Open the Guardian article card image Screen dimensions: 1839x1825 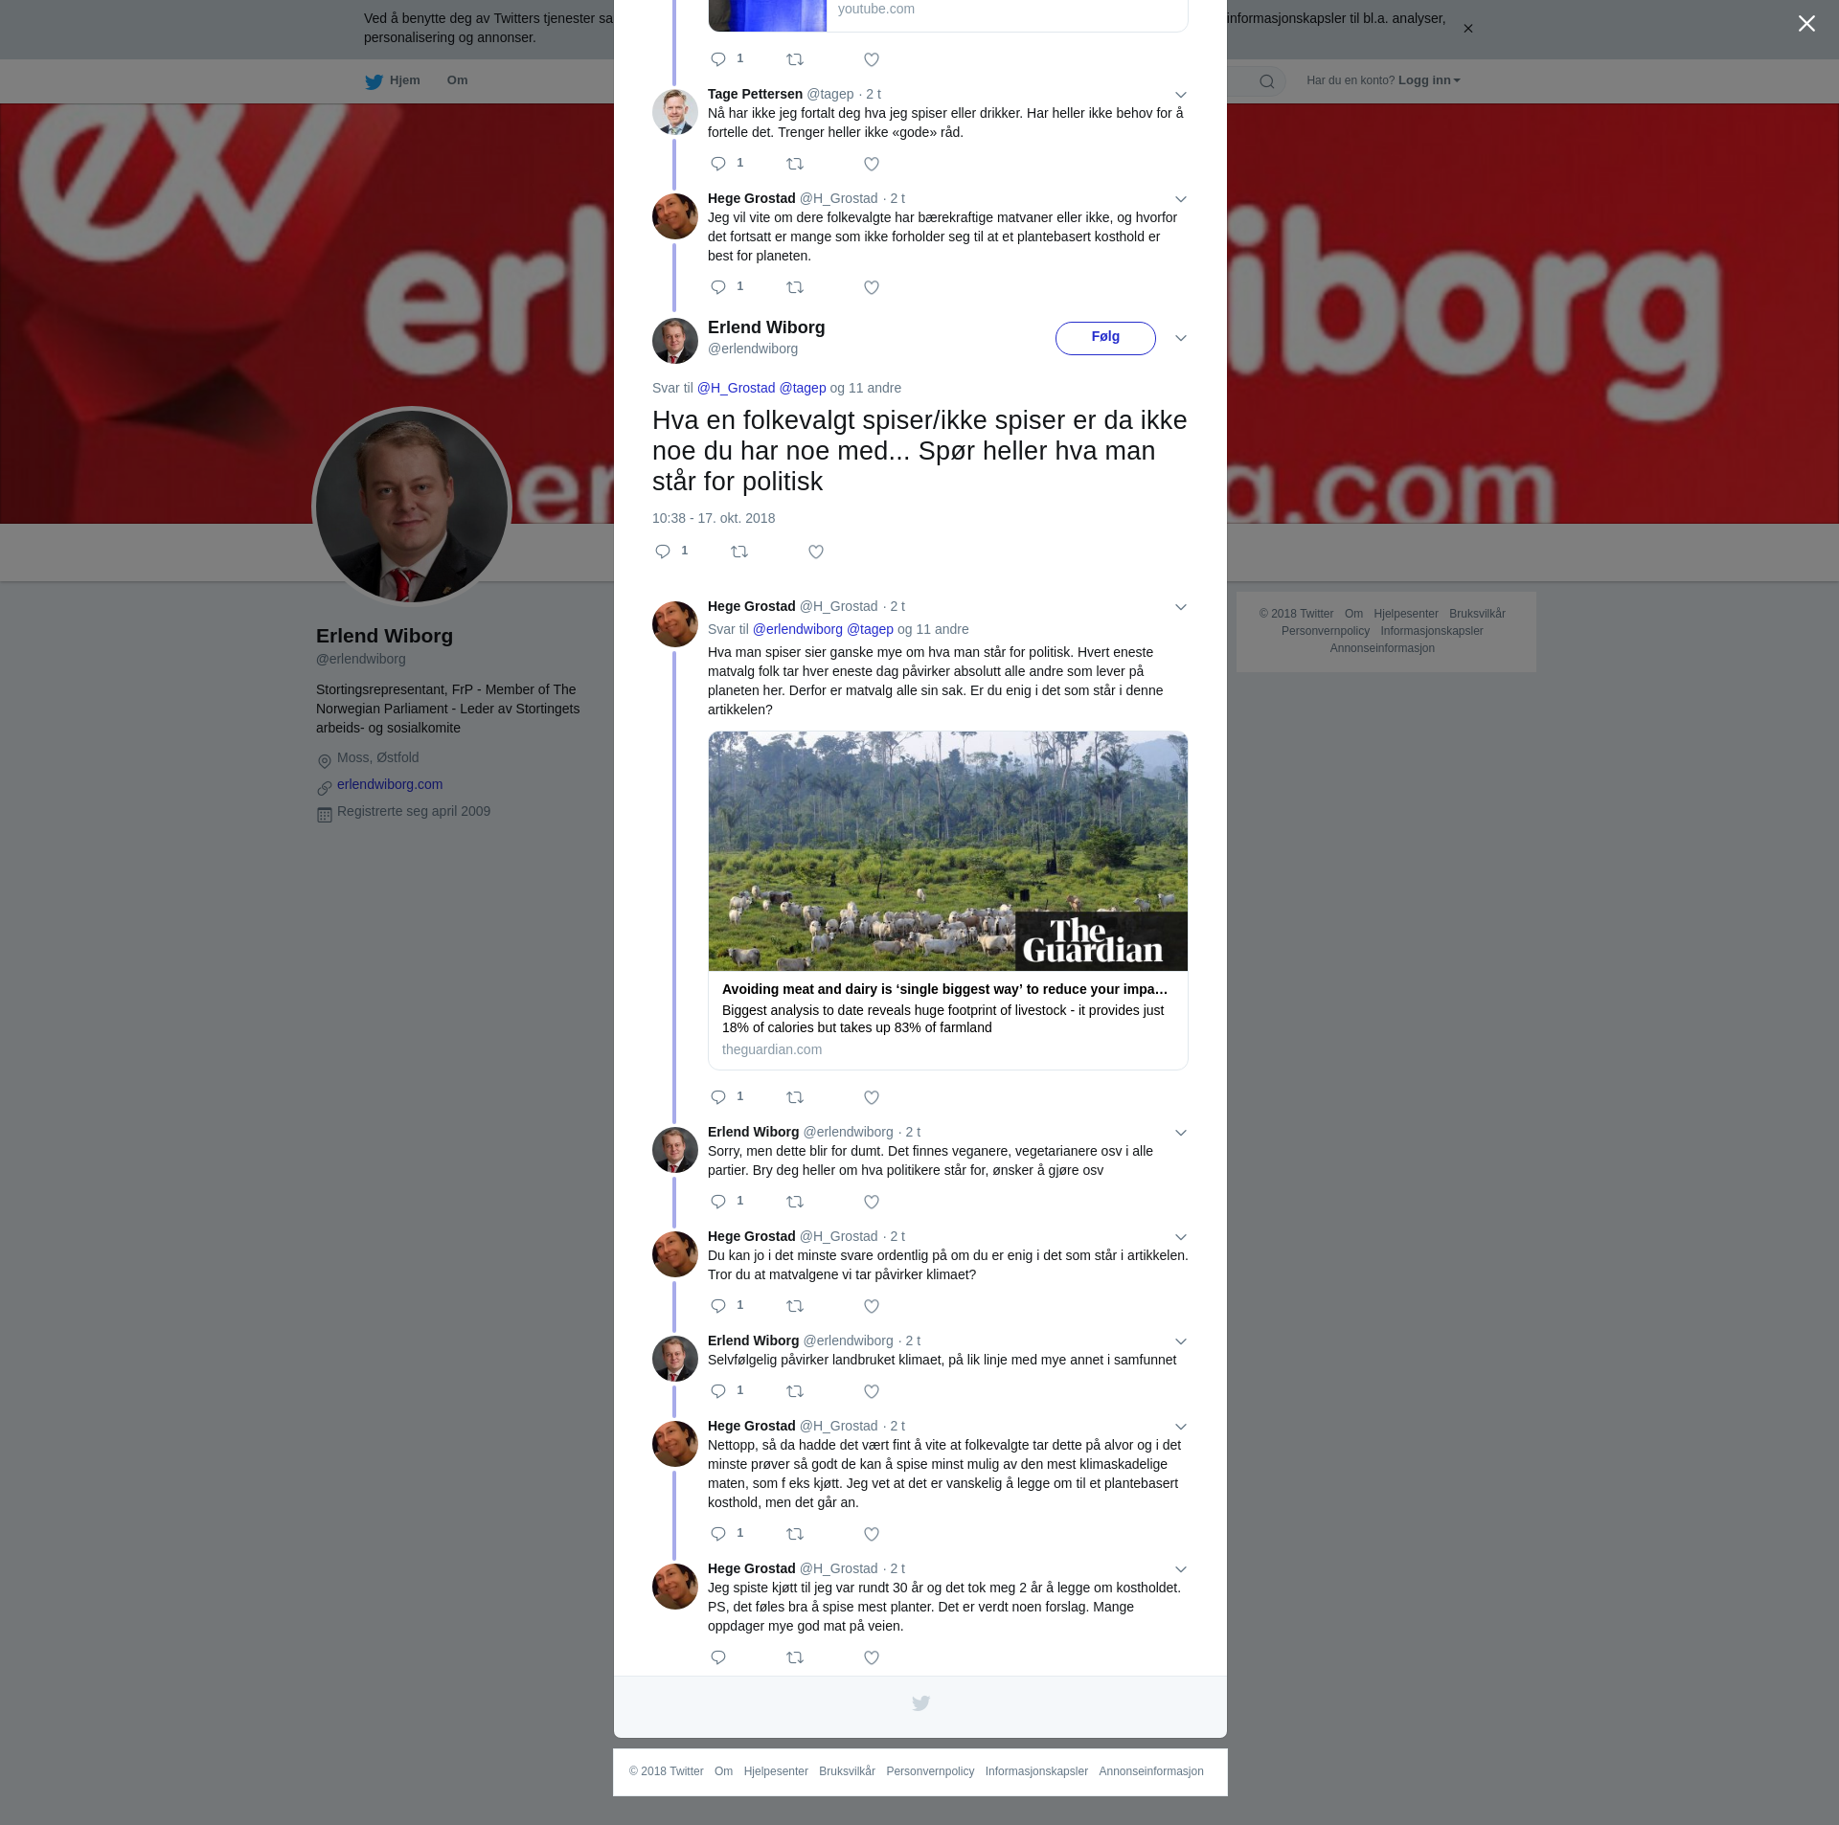948,851
